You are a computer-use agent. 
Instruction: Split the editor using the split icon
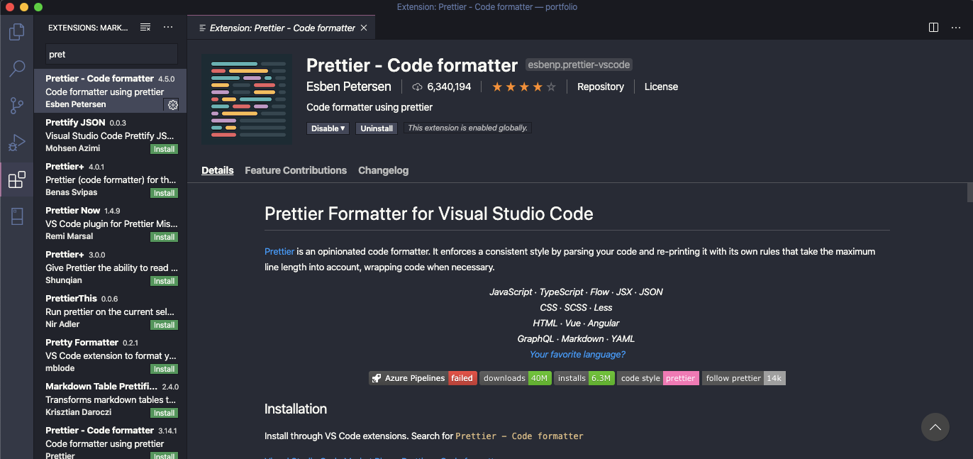coord(932,27)
